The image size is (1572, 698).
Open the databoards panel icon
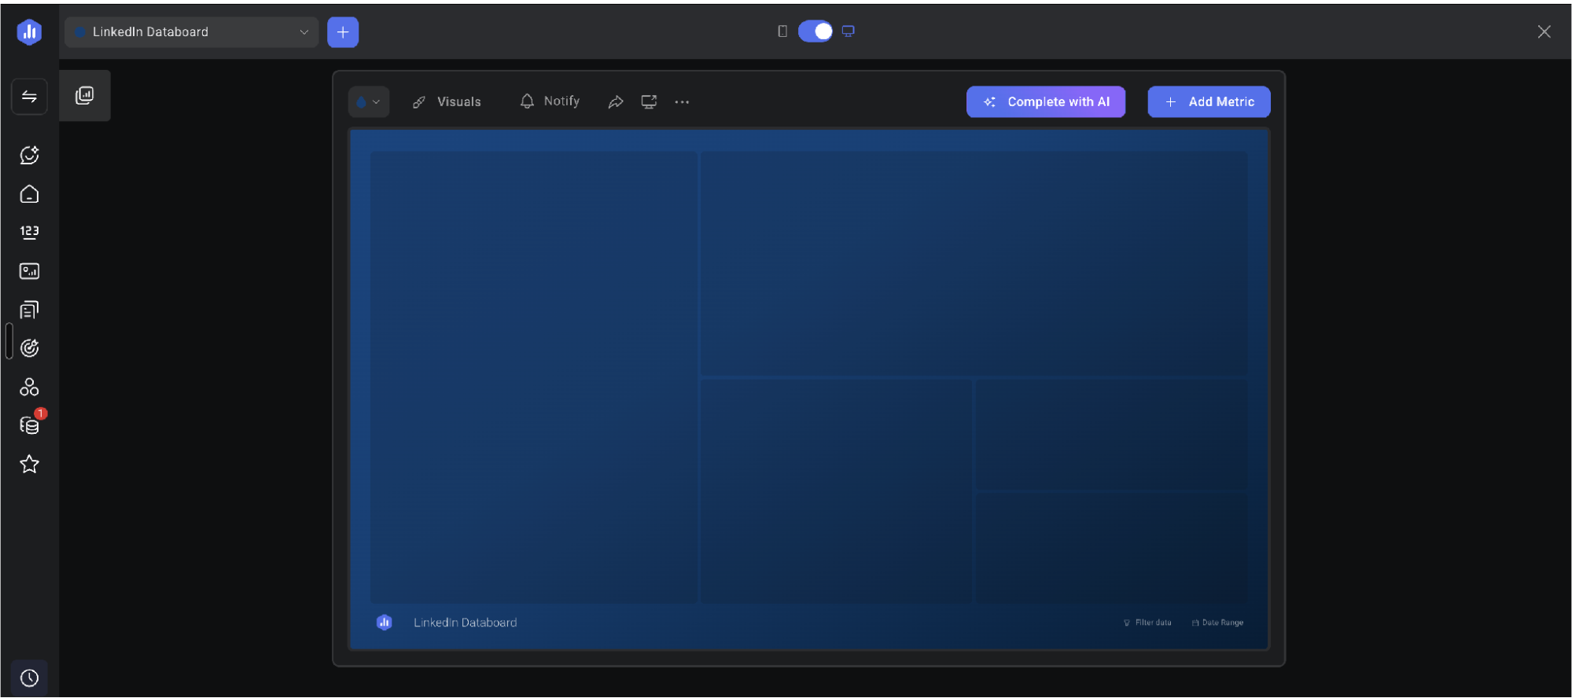[85, 96]
